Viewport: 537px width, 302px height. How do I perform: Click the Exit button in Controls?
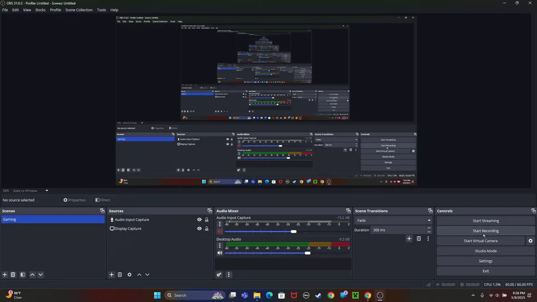click(486, 271)
